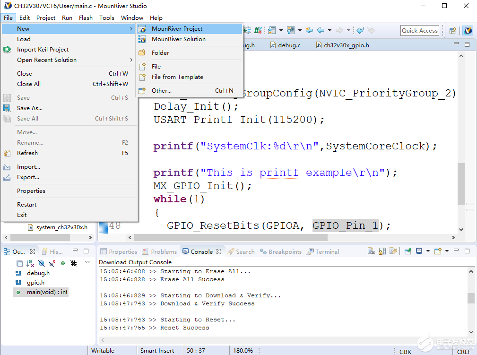Click the blue return arrow toolbar icon
The height and width of the screenshot is (355, 477).
tap(361, 30)
